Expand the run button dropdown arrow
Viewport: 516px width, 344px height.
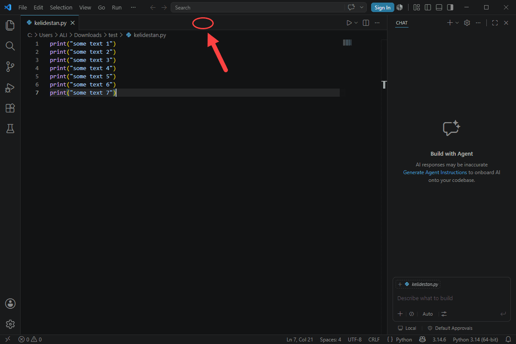(356, 23)
